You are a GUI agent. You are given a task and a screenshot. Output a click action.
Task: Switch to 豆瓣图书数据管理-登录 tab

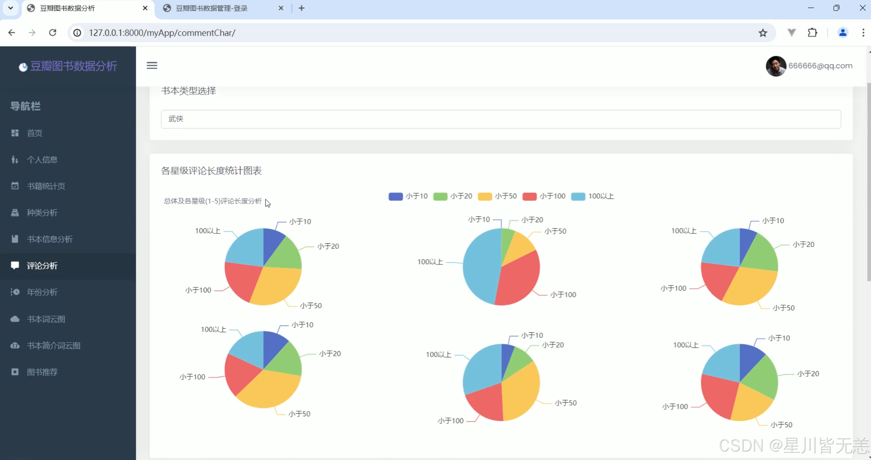point(212,8)
